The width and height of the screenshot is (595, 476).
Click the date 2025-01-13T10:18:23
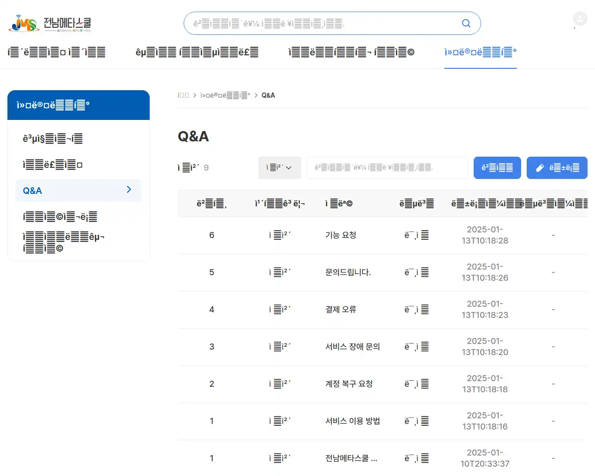click(485, 310)
